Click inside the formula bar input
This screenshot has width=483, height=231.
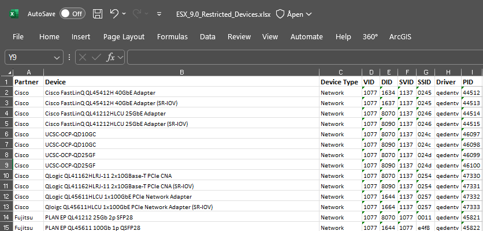[300, 57]
